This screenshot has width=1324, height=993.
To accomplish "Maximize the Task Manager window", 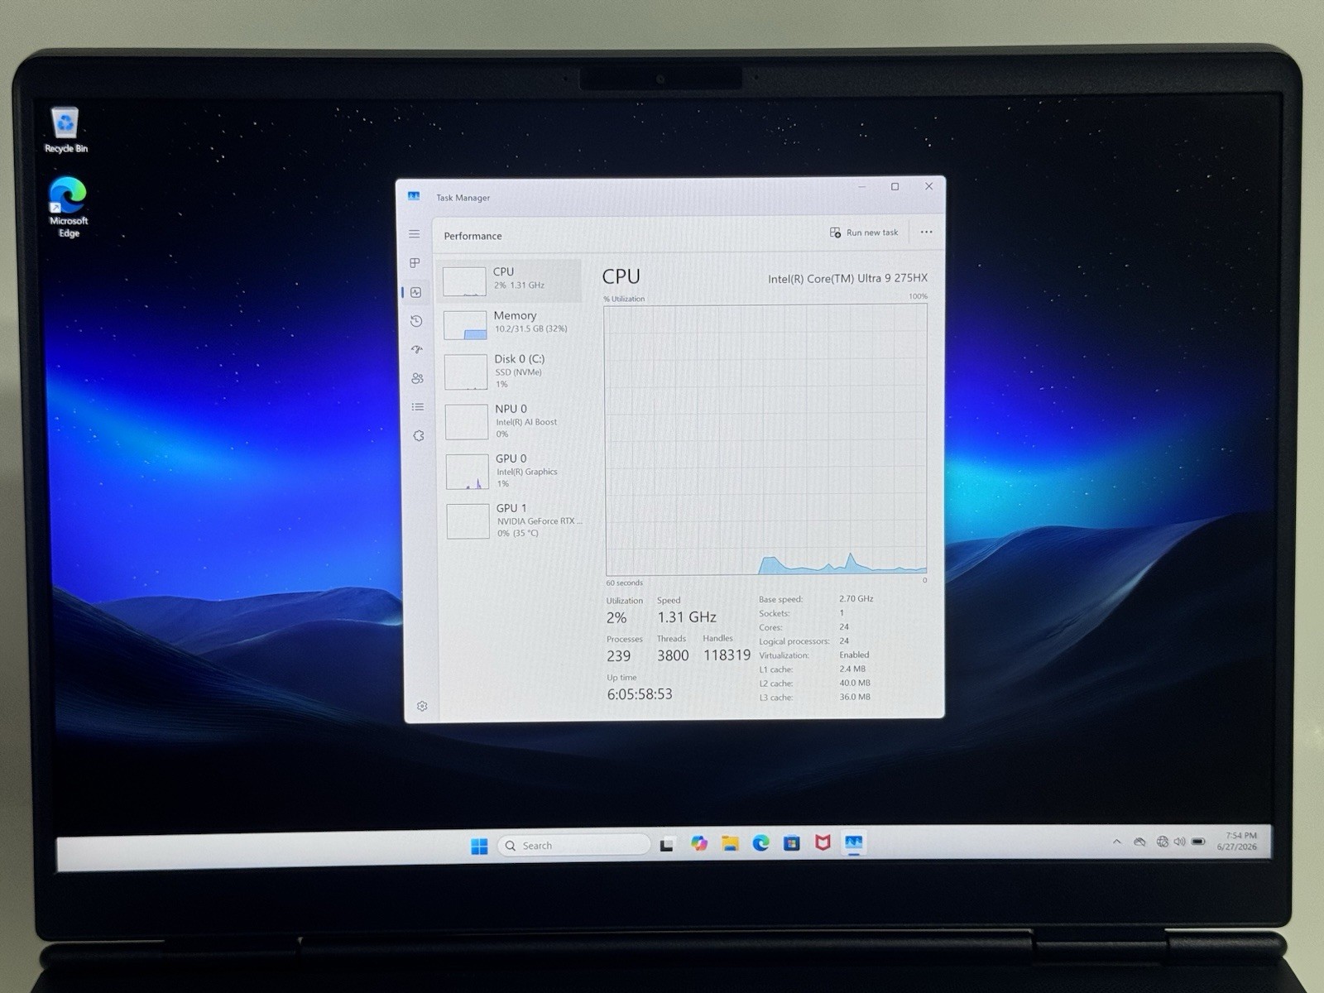I will (x=895, y=187).
